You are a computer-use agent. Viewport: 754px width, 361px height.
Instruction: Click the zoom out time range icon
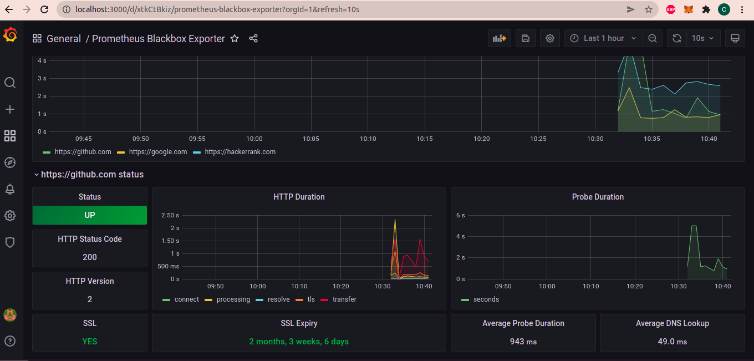click(x=653, y=38)
